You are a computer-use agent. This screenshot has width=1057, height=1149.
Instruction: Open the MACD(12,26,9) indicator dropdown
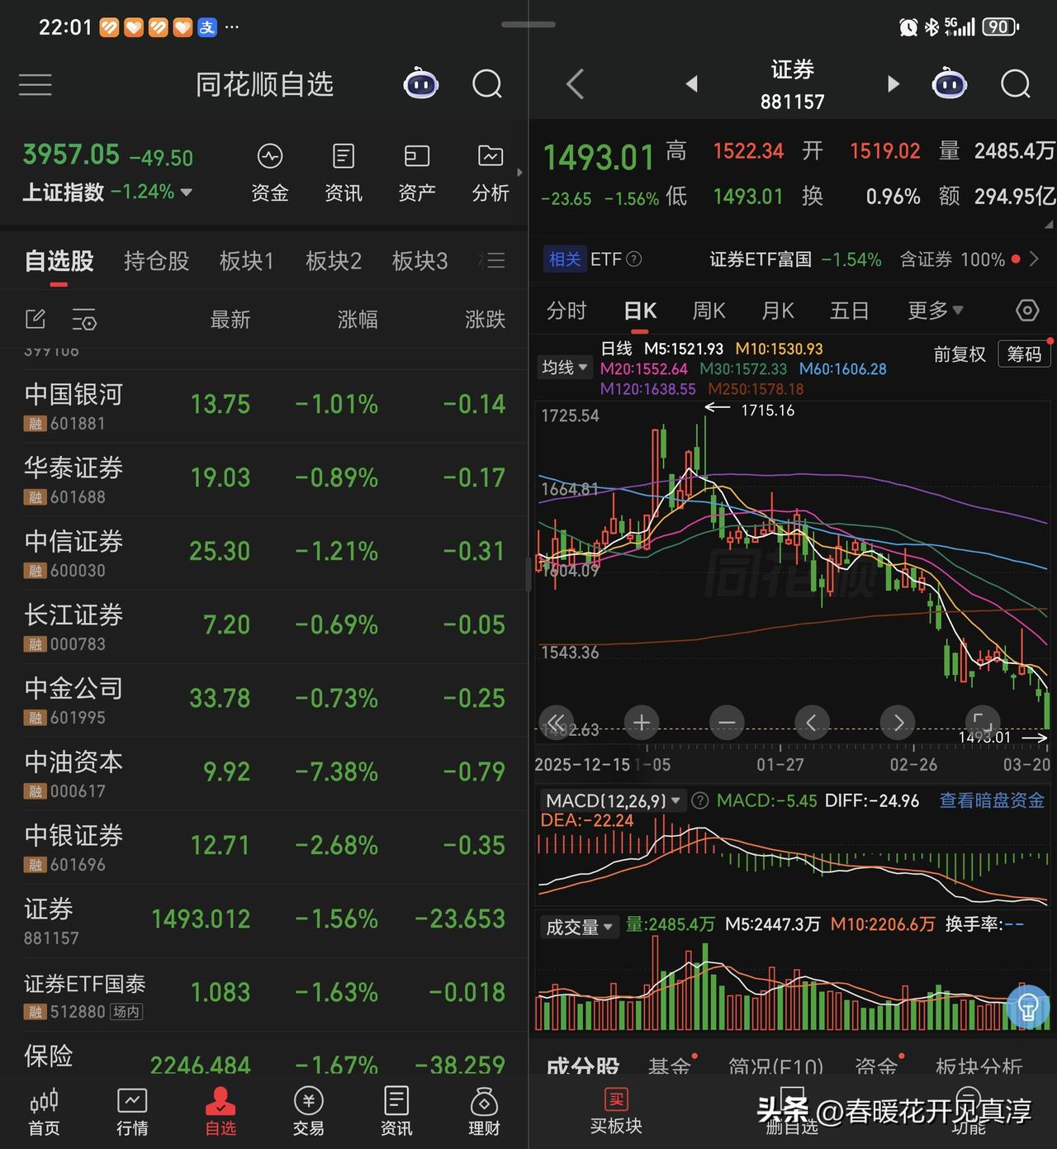click(x=613, y=800)
